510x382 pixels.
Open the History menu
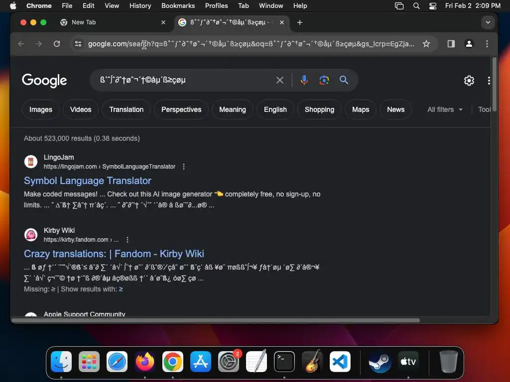[140, 6]
